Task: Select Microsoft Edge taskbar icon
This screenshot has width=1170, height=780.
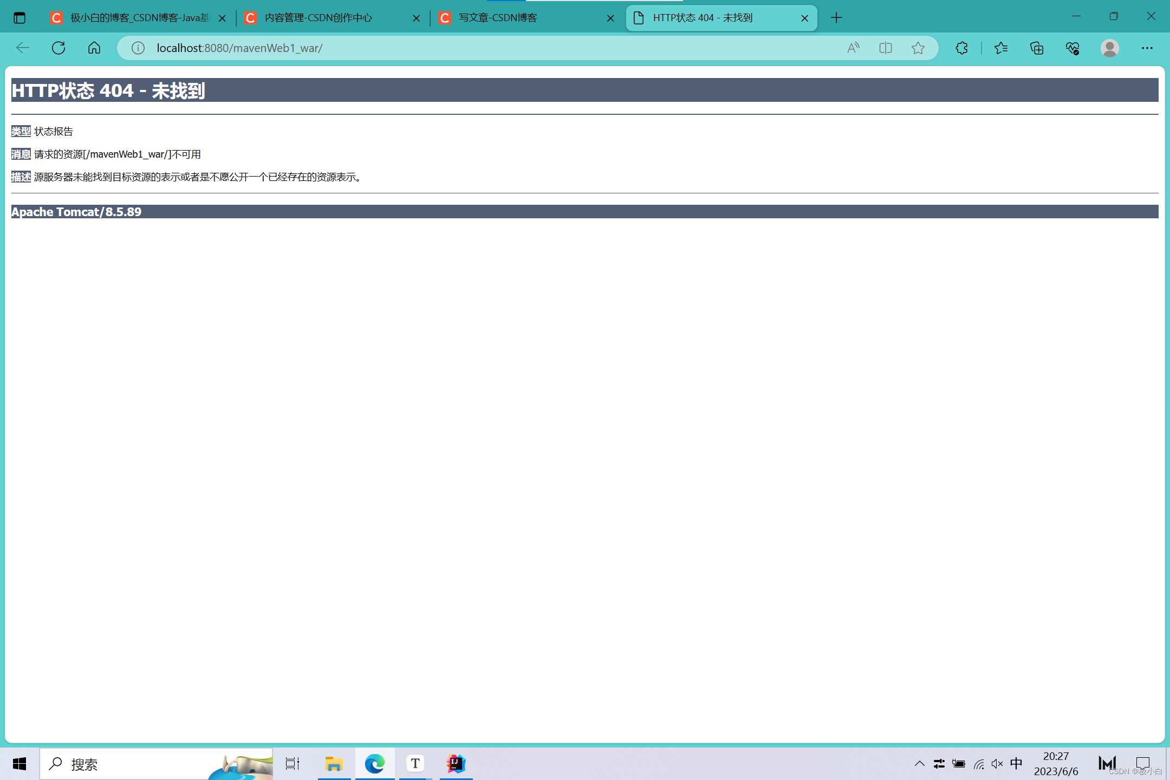Action: click(375, 764)
